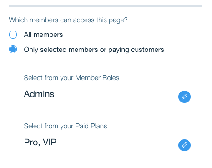Image resolution: width=212 pixels, height=168 pixels.
Task: Open the plan editor next to Pro, VIP
Action: 184,145
